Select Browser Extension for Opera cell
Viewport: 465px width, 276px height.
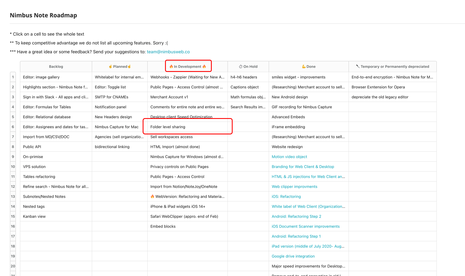[393, 87]
